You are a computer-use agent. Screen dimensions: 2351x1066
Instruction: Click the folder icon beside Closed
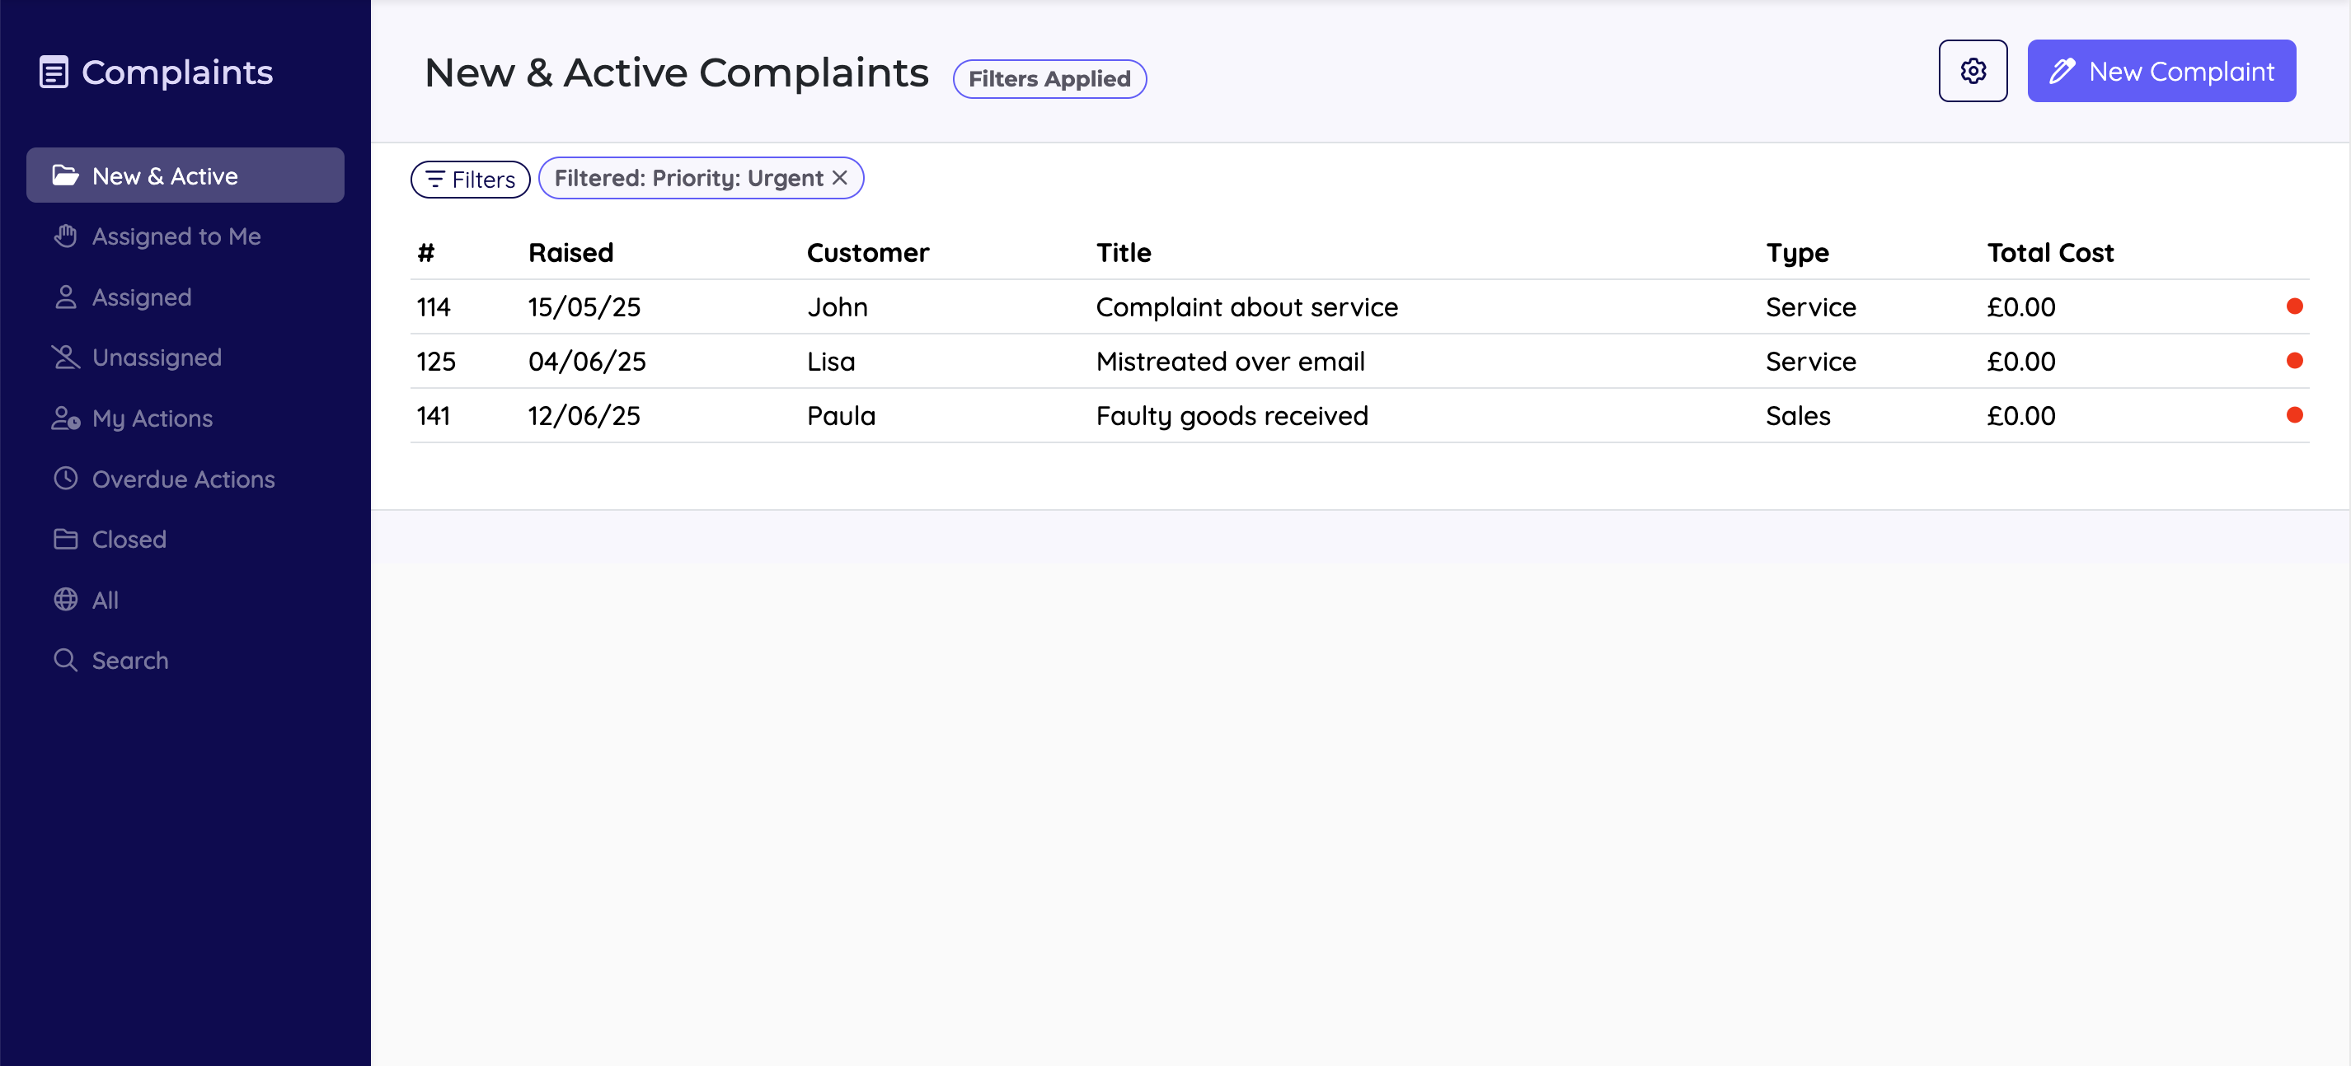pyautogui.click(x=65, y=539)
